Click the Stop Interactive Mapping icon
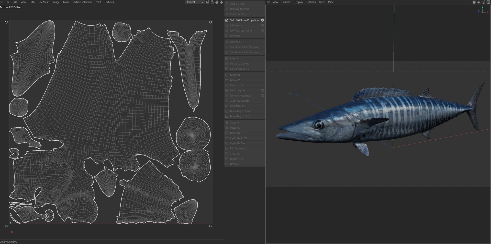 pyautogui.click(x=227, y=52)
